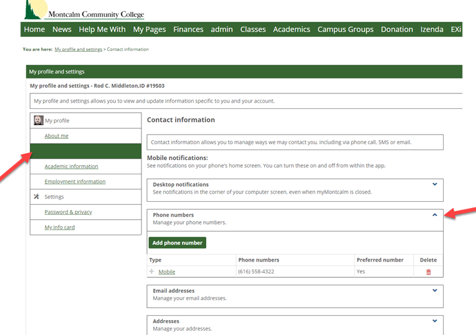Viewport: 476px width, 335px height.
Task: Open Campus Groups in navigation bar
Action: click(345, 29)
